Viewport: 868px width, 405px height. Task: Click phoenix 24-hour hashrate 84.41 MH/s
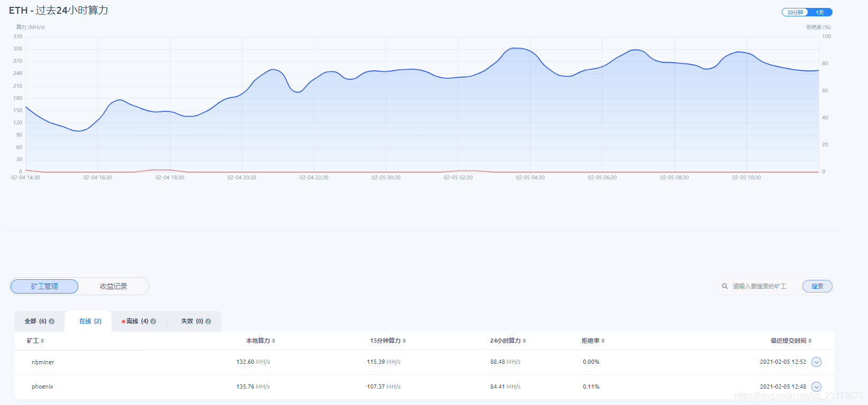click(505, 387)
